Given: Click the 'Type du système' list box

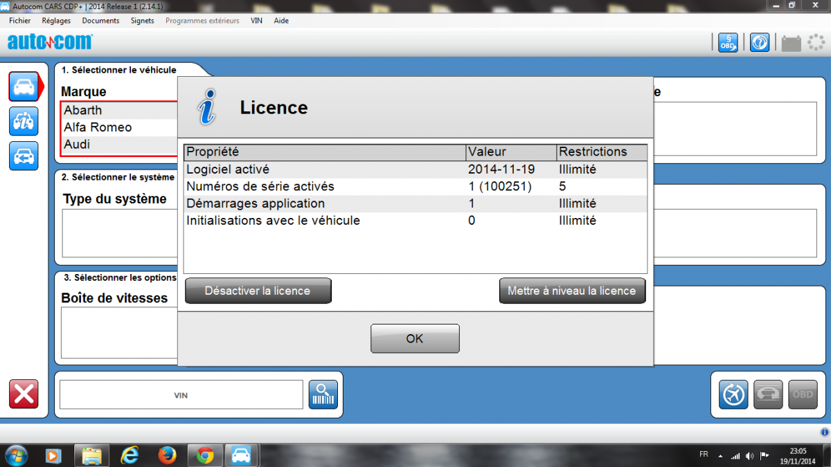Looking at the screenshot, I should coord(120,233).
